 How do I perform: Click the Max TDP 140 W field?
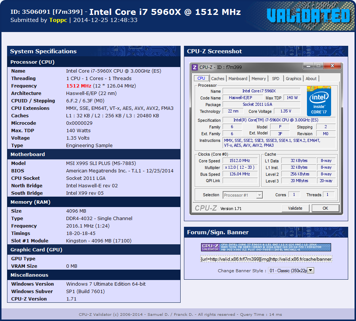(x=292, y=98)
